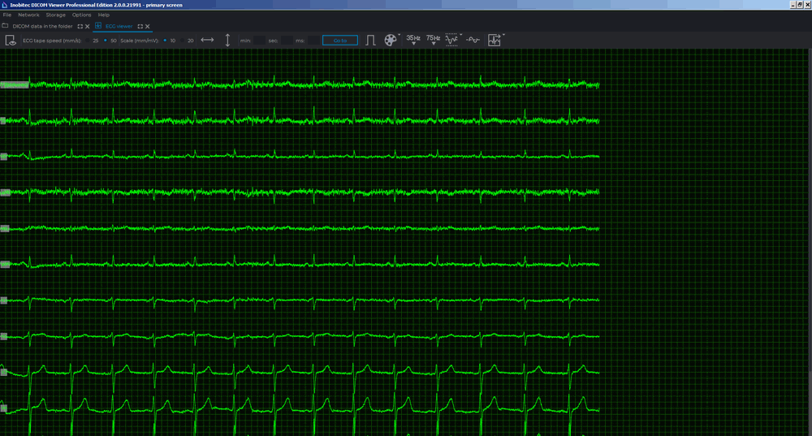812x436 pixels.
Task: Minimize the Inobitec DICOM Viewer window
Action: point(793,5)
